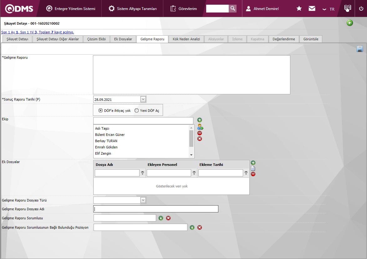Add attachment with Ek Dosyalar plus icon
The image size is (367, 259).
coord(253,163)
